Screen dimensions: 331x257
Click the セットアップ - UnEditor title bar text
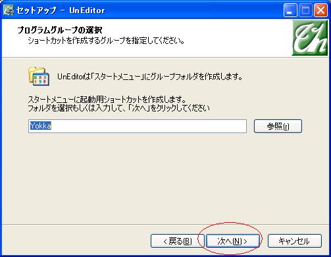point(61,10)
